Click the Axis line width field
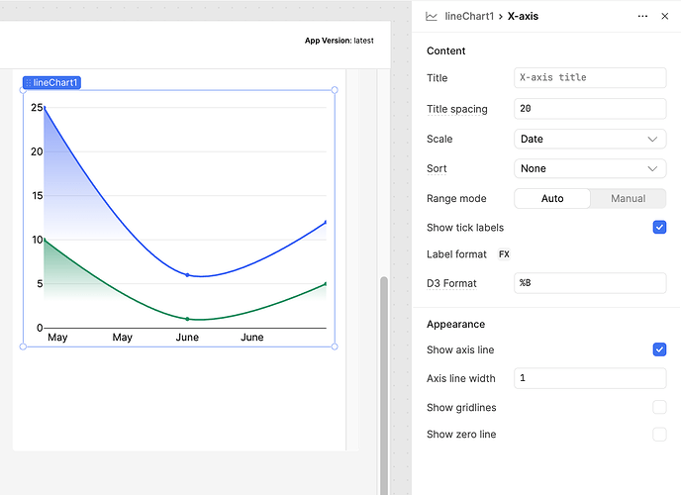Viewport: 681px width, 495px height. coord(590,378)
